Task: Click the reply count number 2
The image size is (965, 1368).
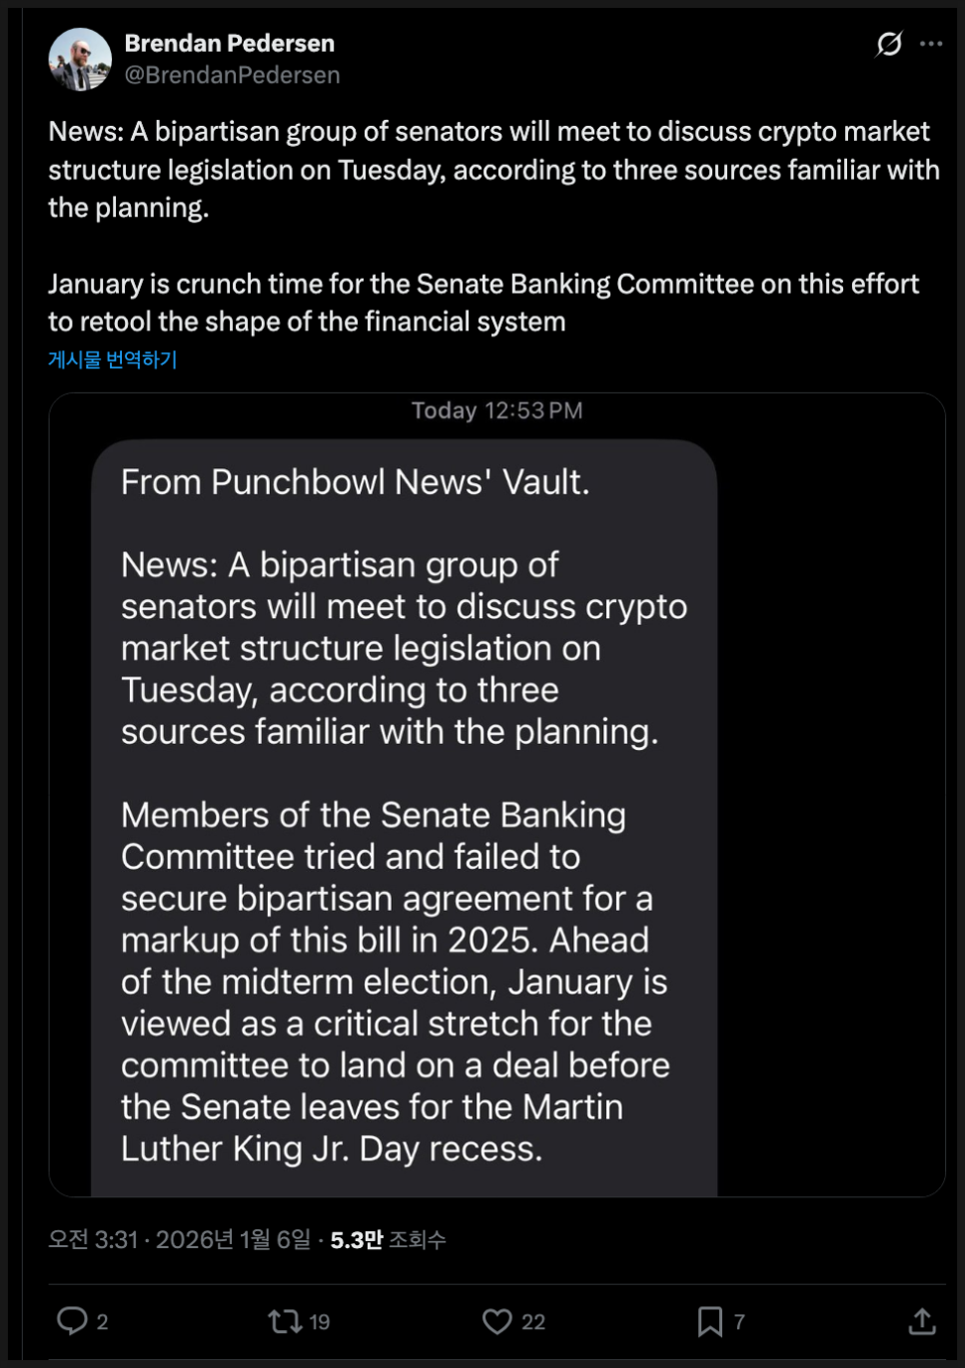Action: point(102,1322)
